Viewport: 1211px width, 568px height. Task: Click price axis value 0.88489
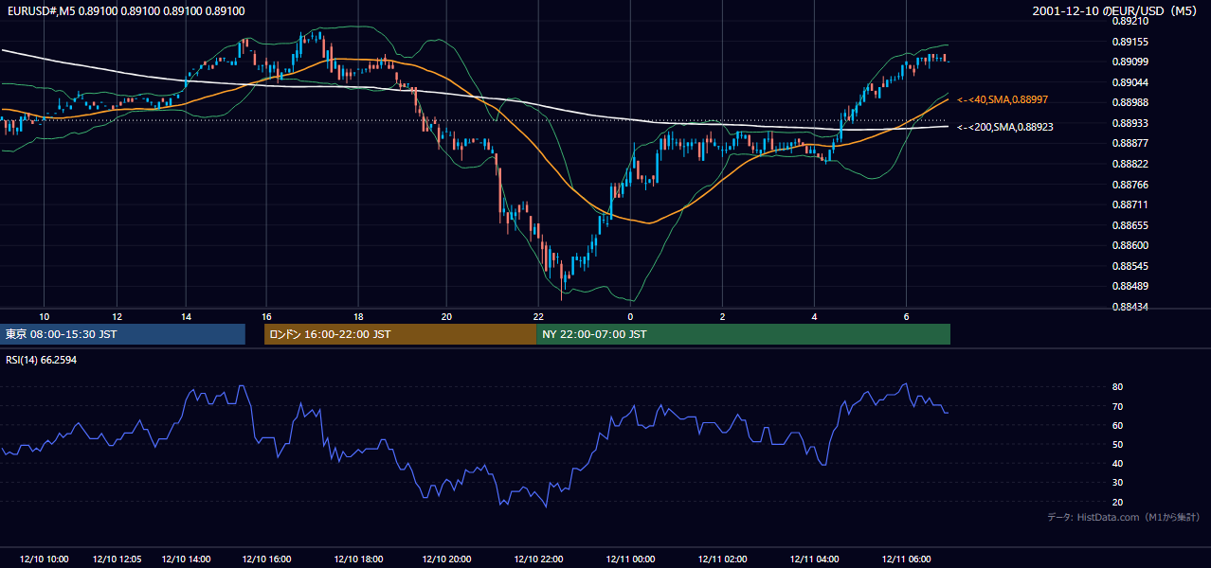(x=1130, y=286)
